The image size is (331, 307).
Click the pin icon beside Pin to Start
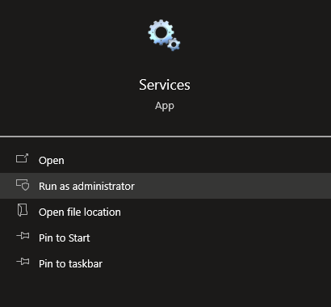(x=23, y=236)
